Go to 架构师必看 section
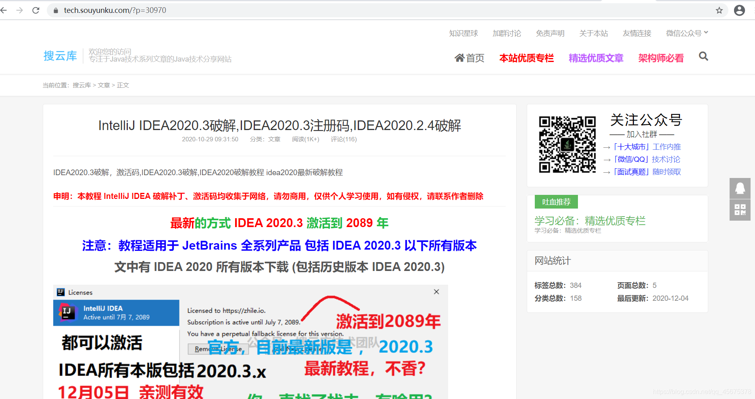755x399 pixels. (x=661, y=58)
